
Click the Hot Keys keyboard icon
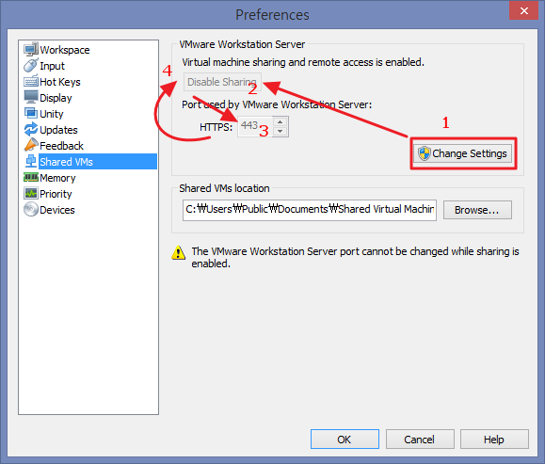tap(31, 81)
